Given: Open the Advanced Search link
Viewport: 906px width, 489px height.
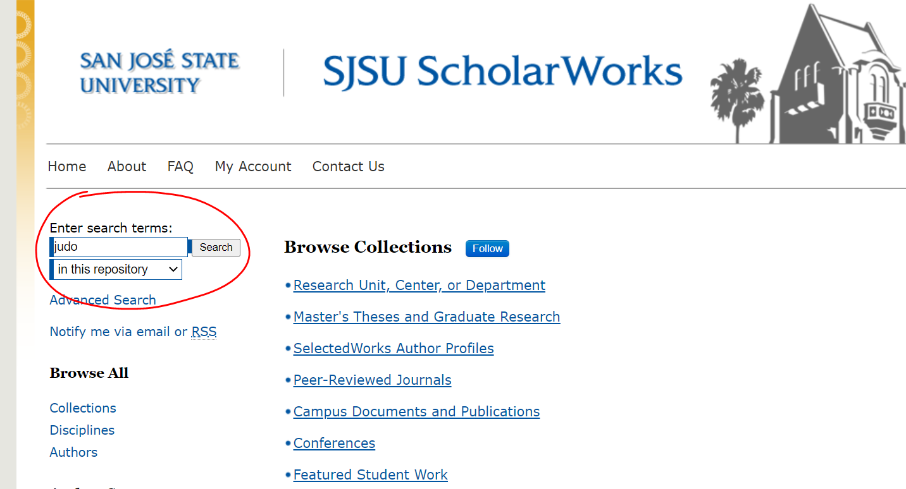Looking at the screenshot, I should pos(102,300).
